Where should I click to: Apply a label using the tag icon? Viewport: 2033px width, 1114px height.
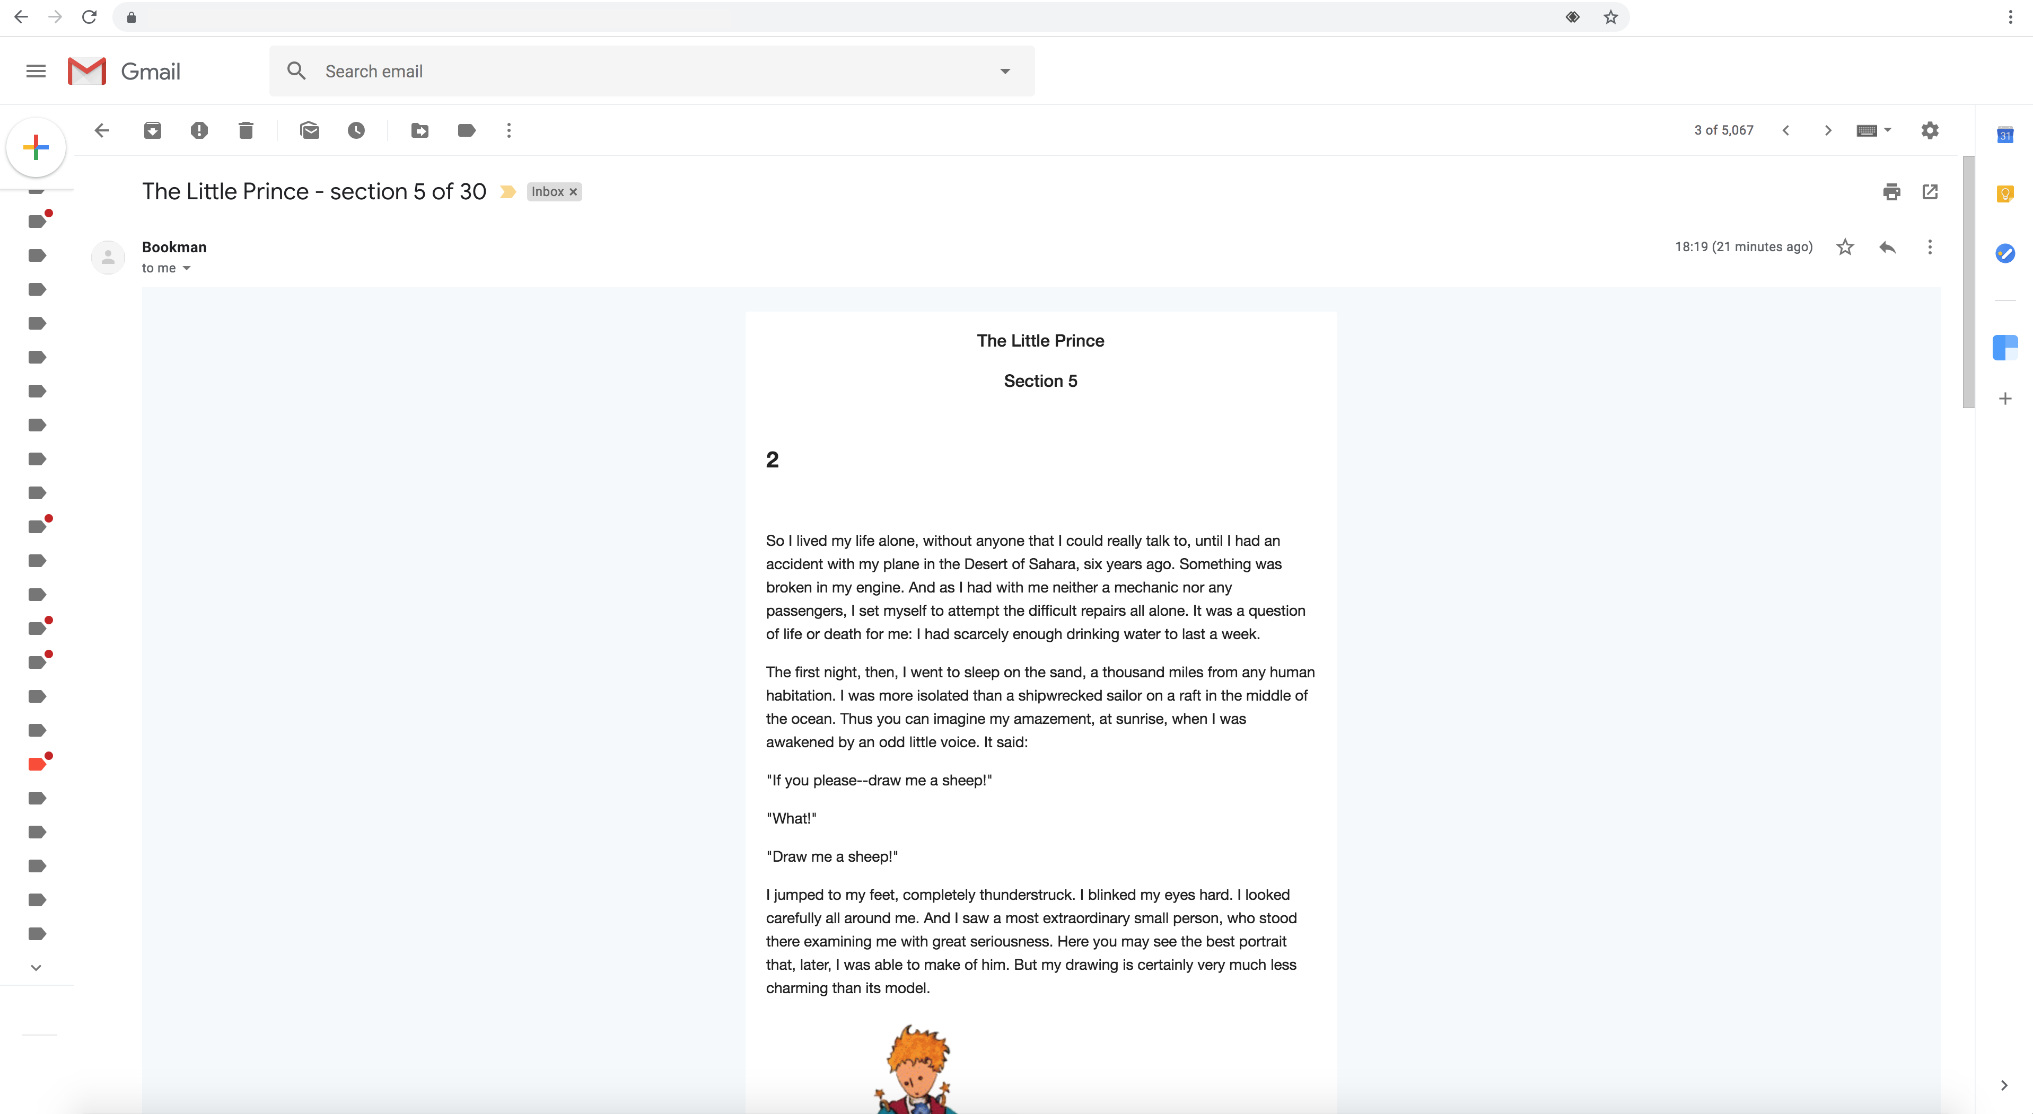point(467,130)
